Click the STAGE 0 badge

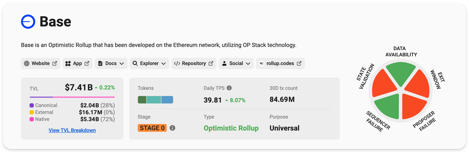coord(152,128)
